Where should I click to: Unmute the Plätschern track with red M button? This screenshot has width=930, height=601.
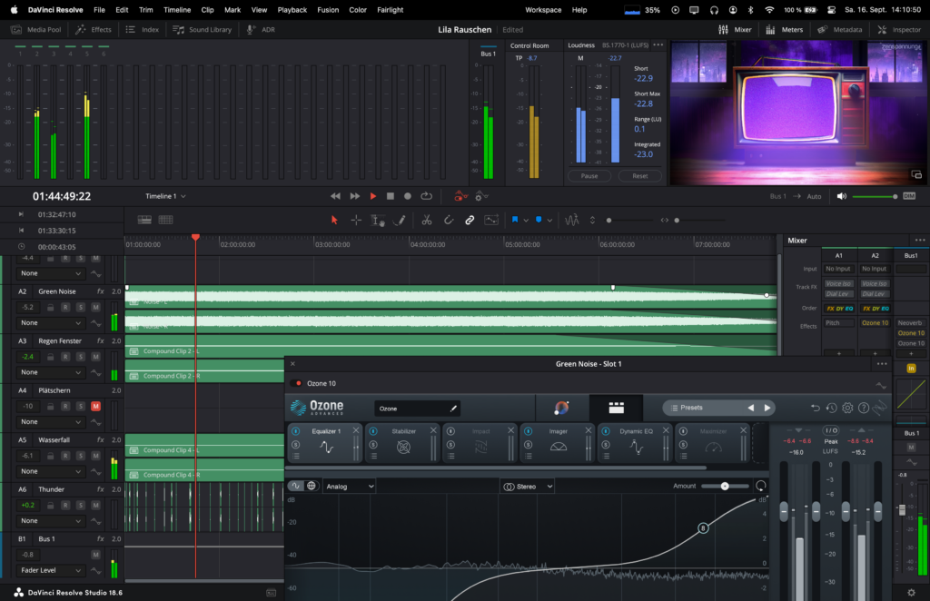[x=95, y=406]
